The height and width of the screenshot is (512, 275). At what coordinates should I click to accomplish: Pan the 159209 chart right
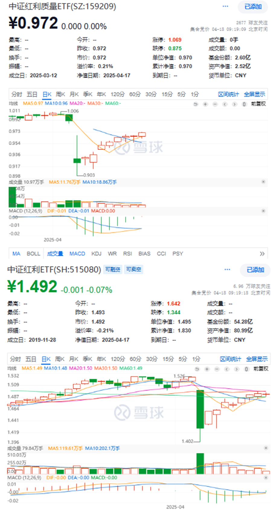tap(234, 104)
